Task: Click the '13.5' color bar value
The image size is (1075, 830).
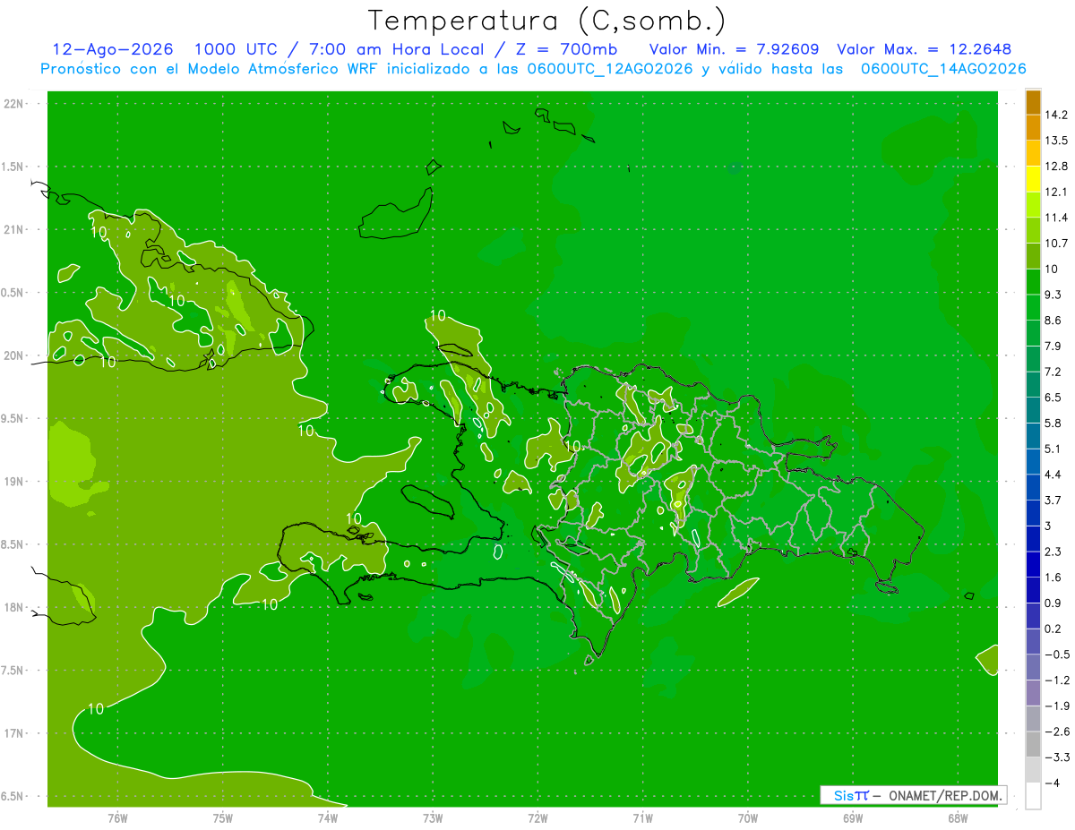Action: (x=1056, y=141)
